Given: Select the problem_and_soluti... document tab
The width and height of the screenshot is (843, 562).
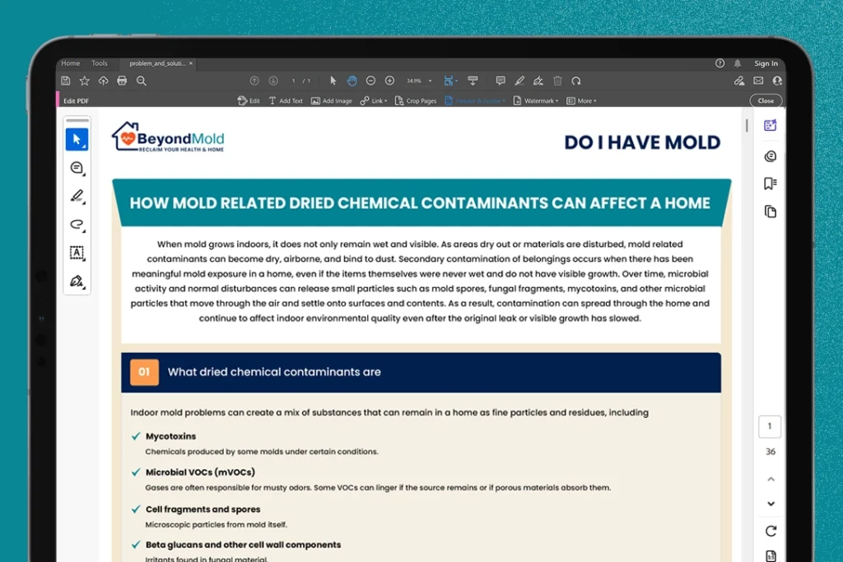Looking at the screenshot, I should tap(157, 63).
